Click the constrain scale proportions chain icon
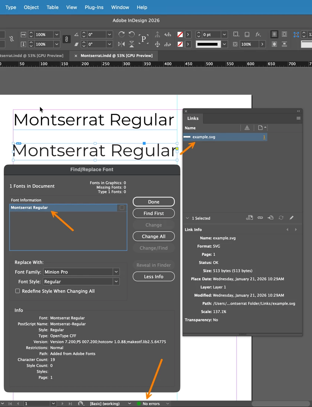312x407 pixels. (67, 39)
